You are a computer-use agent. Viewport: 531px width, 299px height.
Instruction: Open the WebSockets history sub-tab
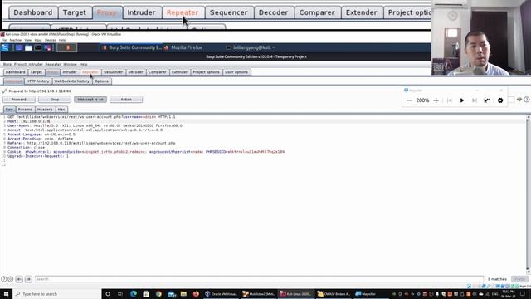click(x=72, y=81)
